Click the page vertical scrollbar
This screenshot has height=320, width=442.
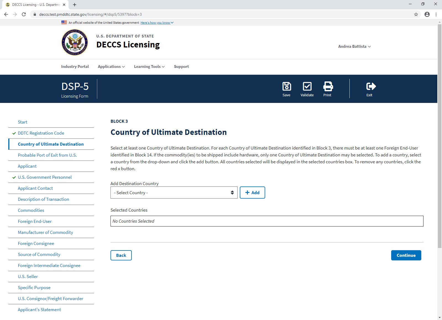pyautogui.click(x=440, y=136)
